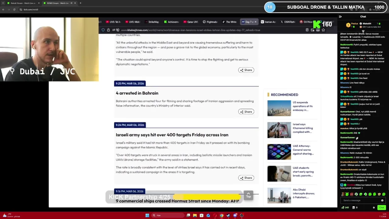Open the weather widget on taskbar
The height and width of the screenshot is (219, 389).
(x=11, y=215)
